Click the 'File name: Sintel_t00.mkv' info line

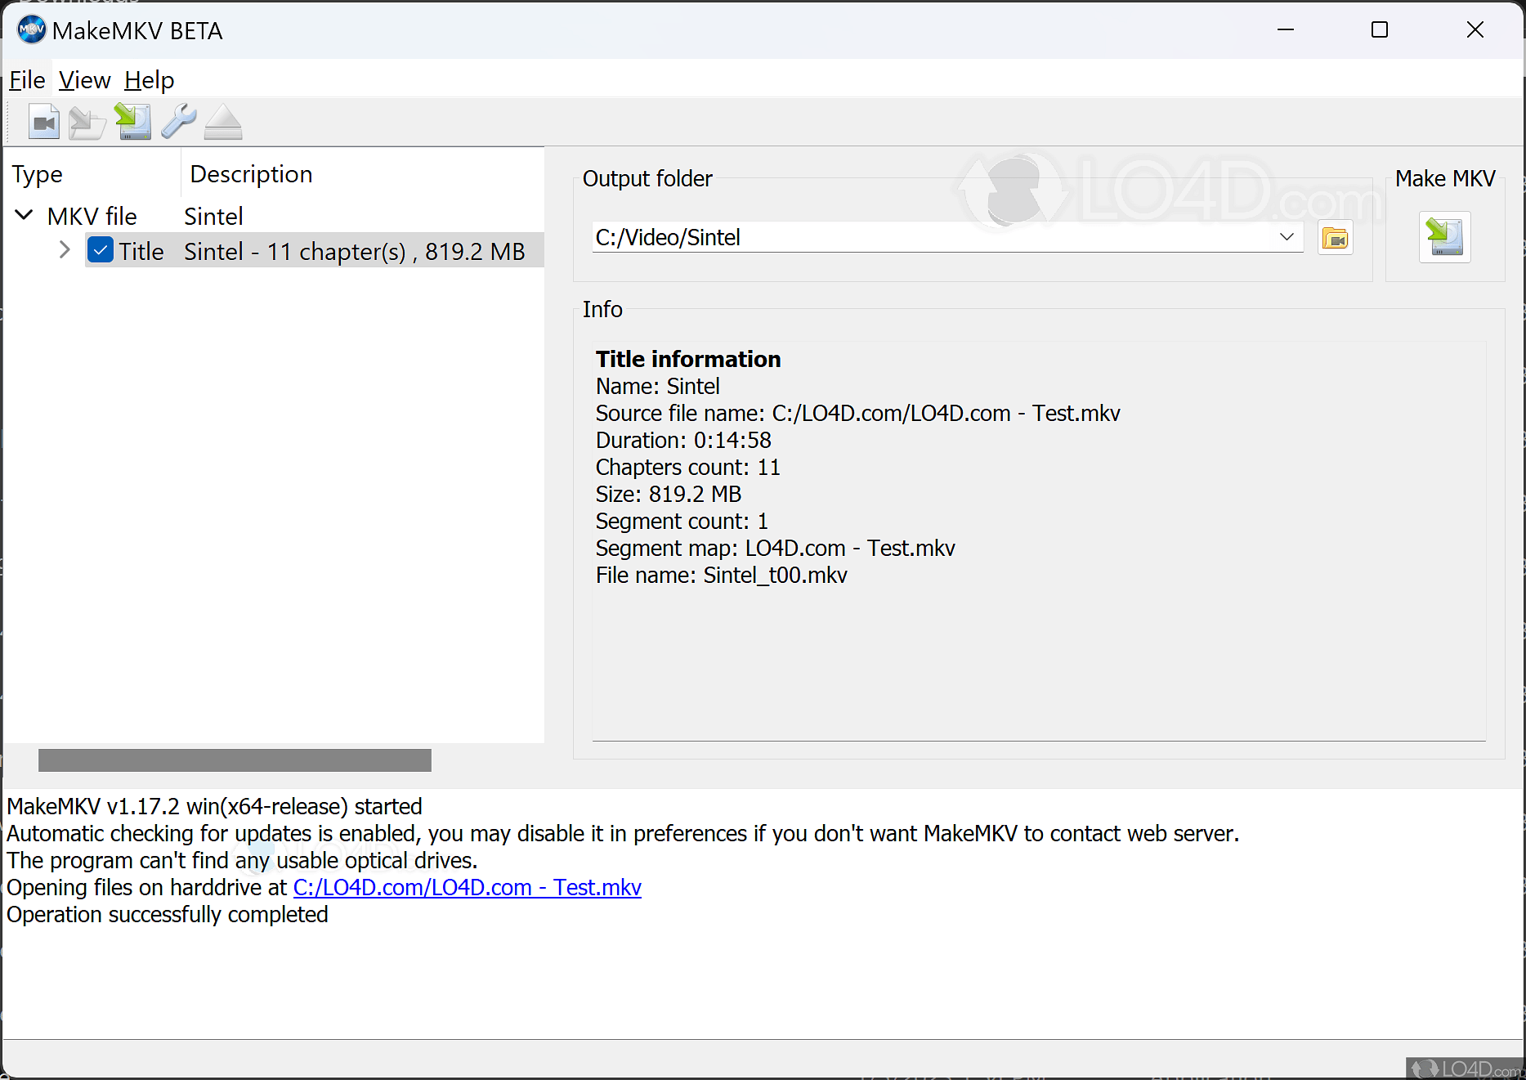pyautogui.click(x=722, y=575)
